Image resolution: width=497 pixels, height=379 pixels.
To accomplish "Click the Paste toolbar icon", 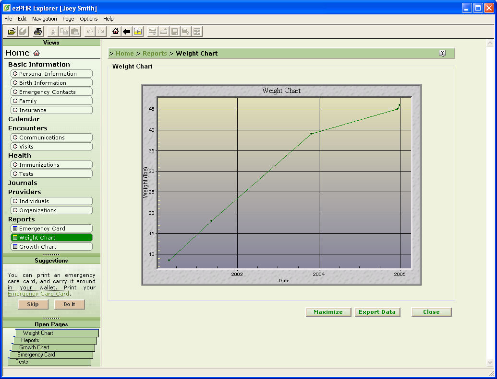I will click(75, 31).
